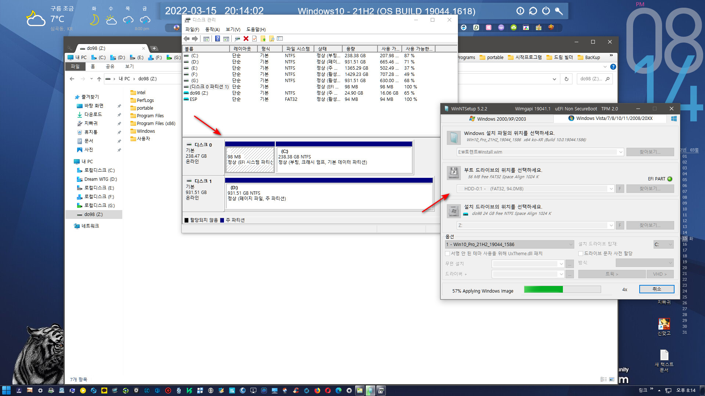Switch Explorer to details view toggle
Screen dimensions: 705x396
[x=604, y=379]
